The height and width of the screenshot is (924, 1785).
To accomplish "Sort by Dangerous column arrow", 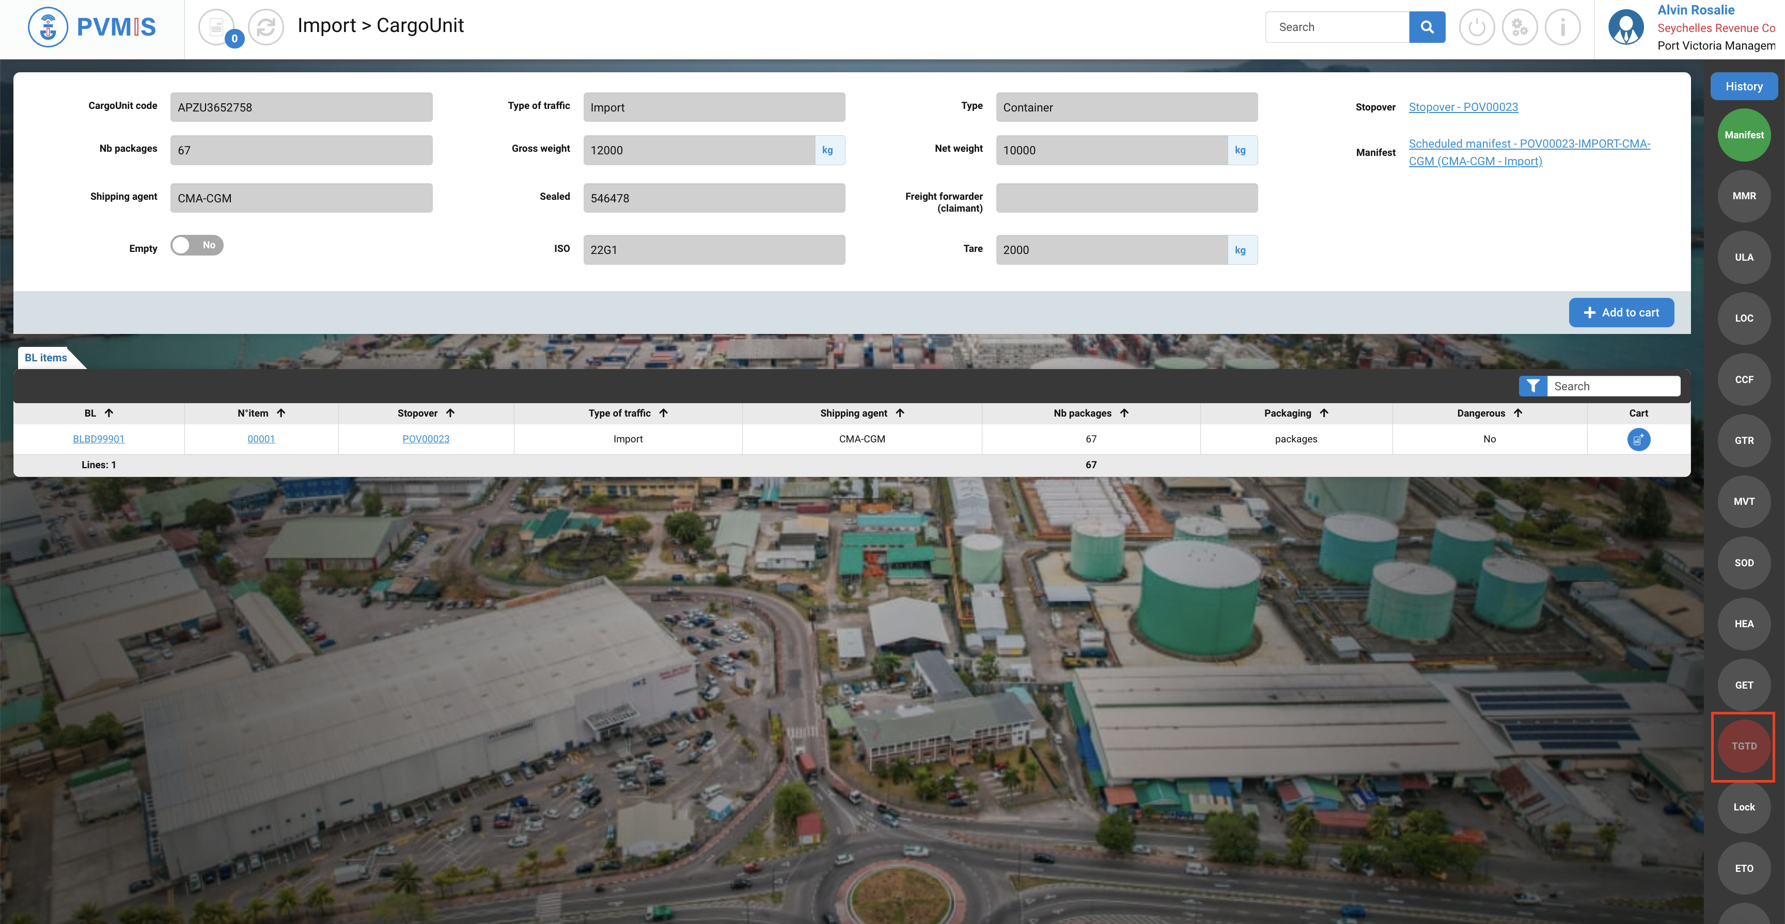I will point(1517,413).
